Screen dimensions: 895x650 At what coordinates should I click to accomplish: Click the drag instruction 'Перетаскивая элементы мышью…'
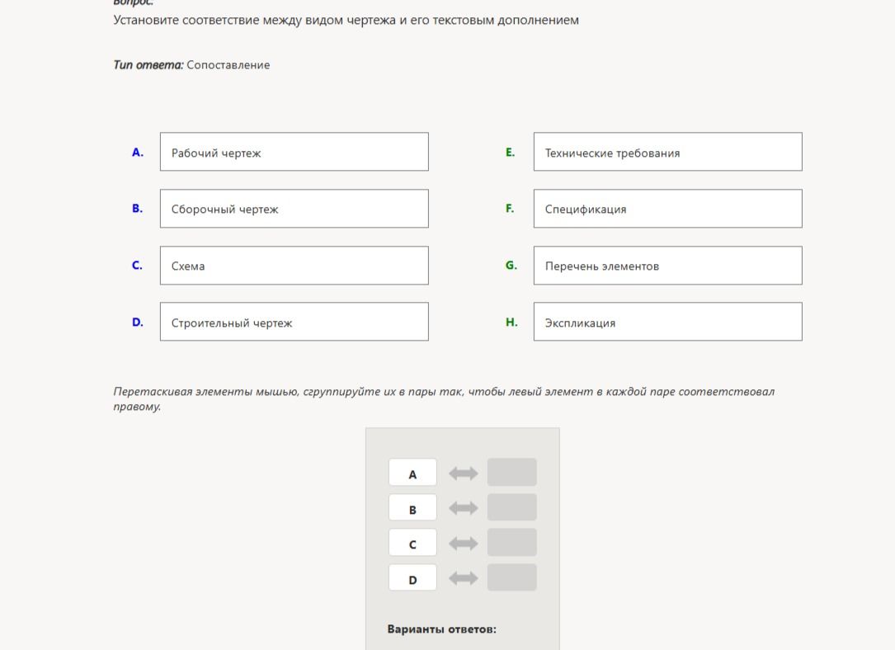444,398
